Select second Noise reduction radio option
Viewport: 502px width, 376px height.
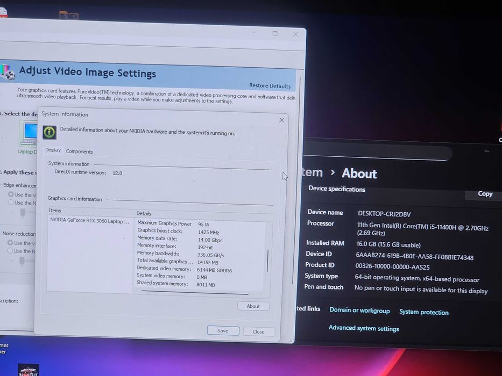coord(10,251)
